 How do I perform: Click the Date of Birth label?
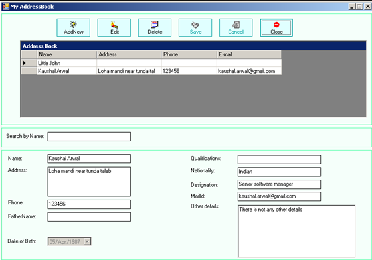tap(22, 241)
